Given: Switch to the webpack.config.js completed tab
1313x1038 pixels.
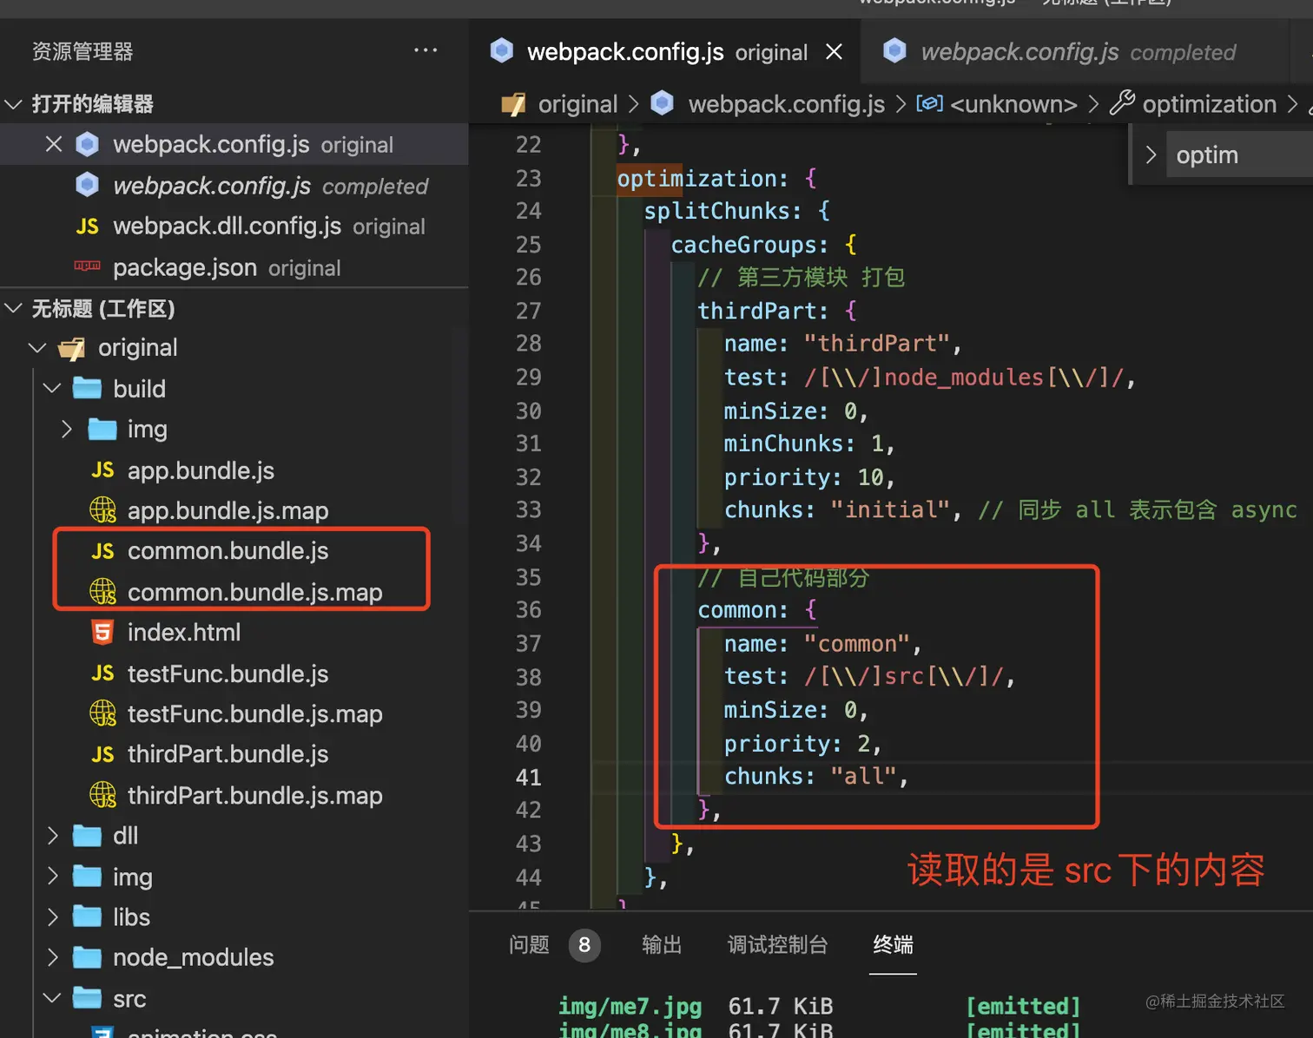Looking at the screenshot, I should click(1077, 52).
